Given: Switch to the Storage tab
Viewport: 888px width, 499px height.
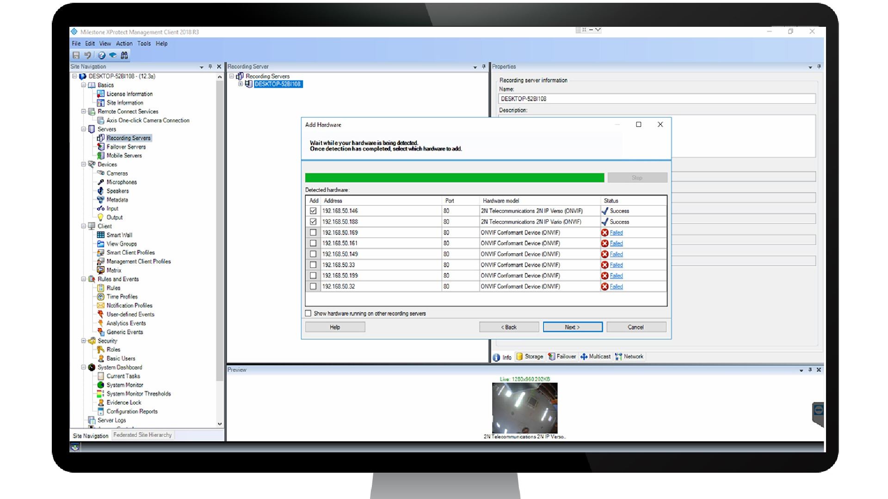Looking at the screenshot, I should (x=530, y=357).
